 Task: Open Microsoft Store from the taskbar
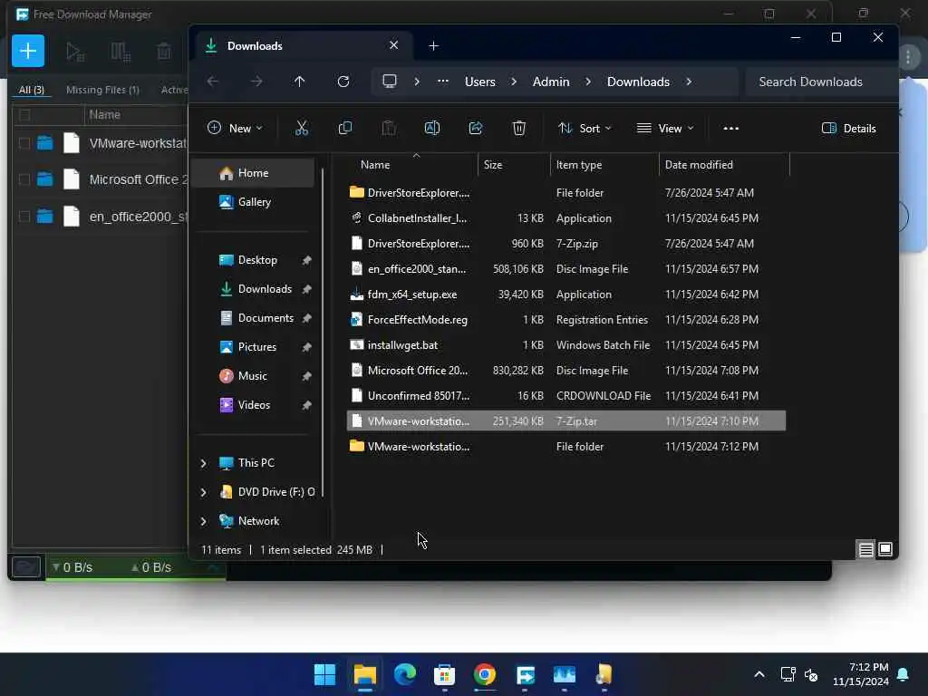click(x=444, y=674)
